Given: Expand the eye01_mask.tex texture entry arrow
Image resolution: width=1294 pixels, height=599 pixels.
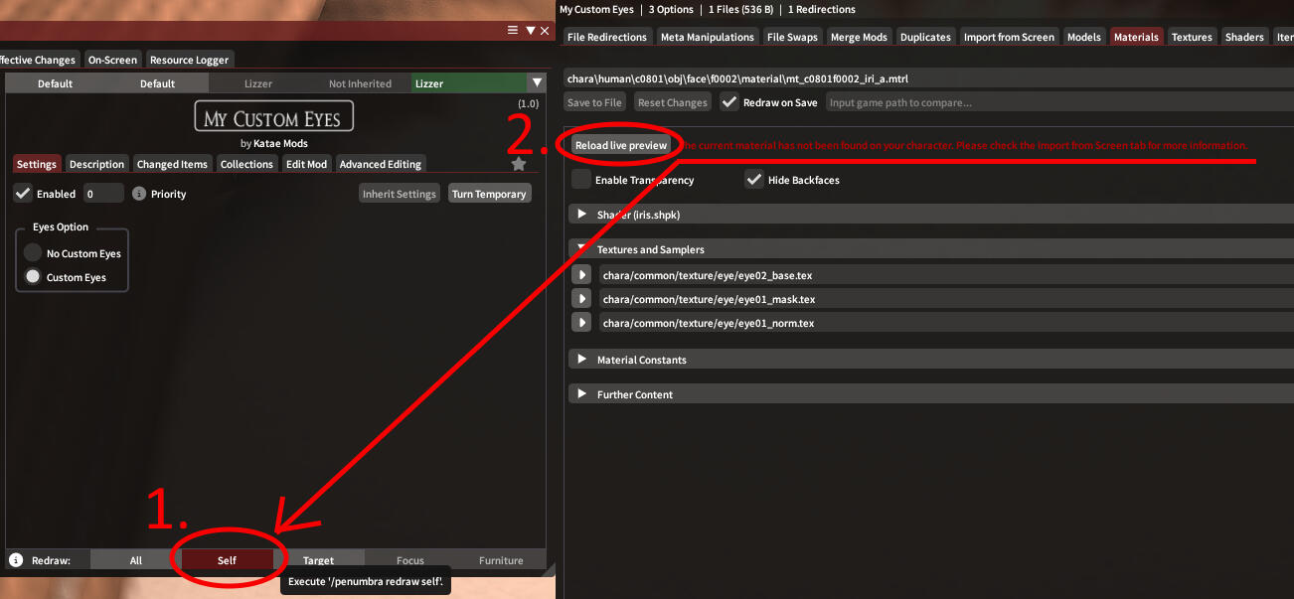Looking at the screenshot, I should (581, 299).
